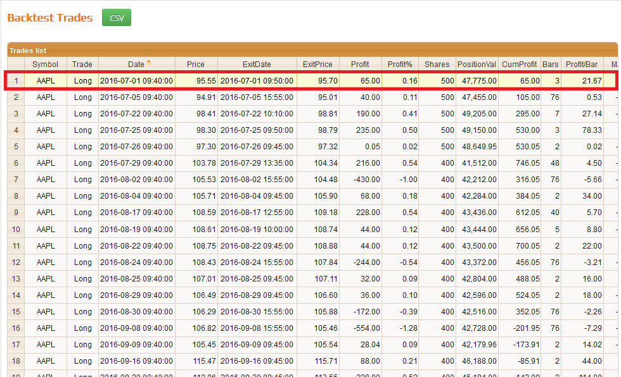Image resolution: width=621 pixels, height=377 pixels.
Task: Sort the table by Trade header
Action: (x=82, y=65)
